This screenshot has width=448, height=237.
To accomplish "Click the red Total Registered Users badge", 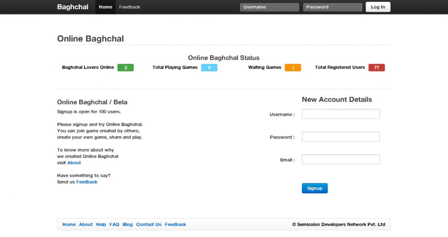I will pos(377,67).
